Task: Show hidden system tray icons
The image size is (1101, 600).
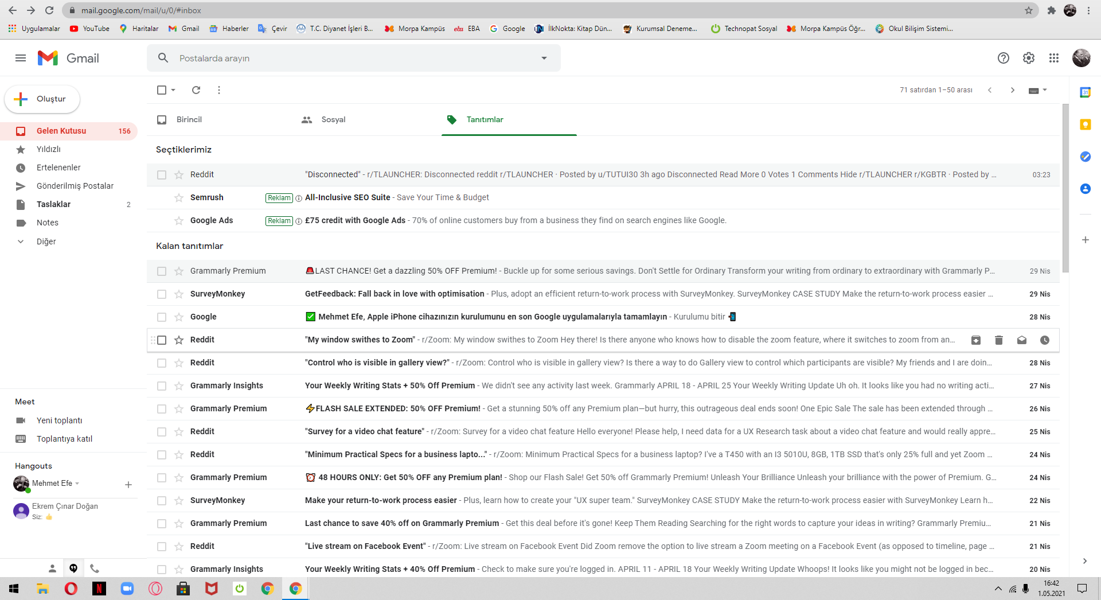Action: pyautogui.click(x=998, y=589)
